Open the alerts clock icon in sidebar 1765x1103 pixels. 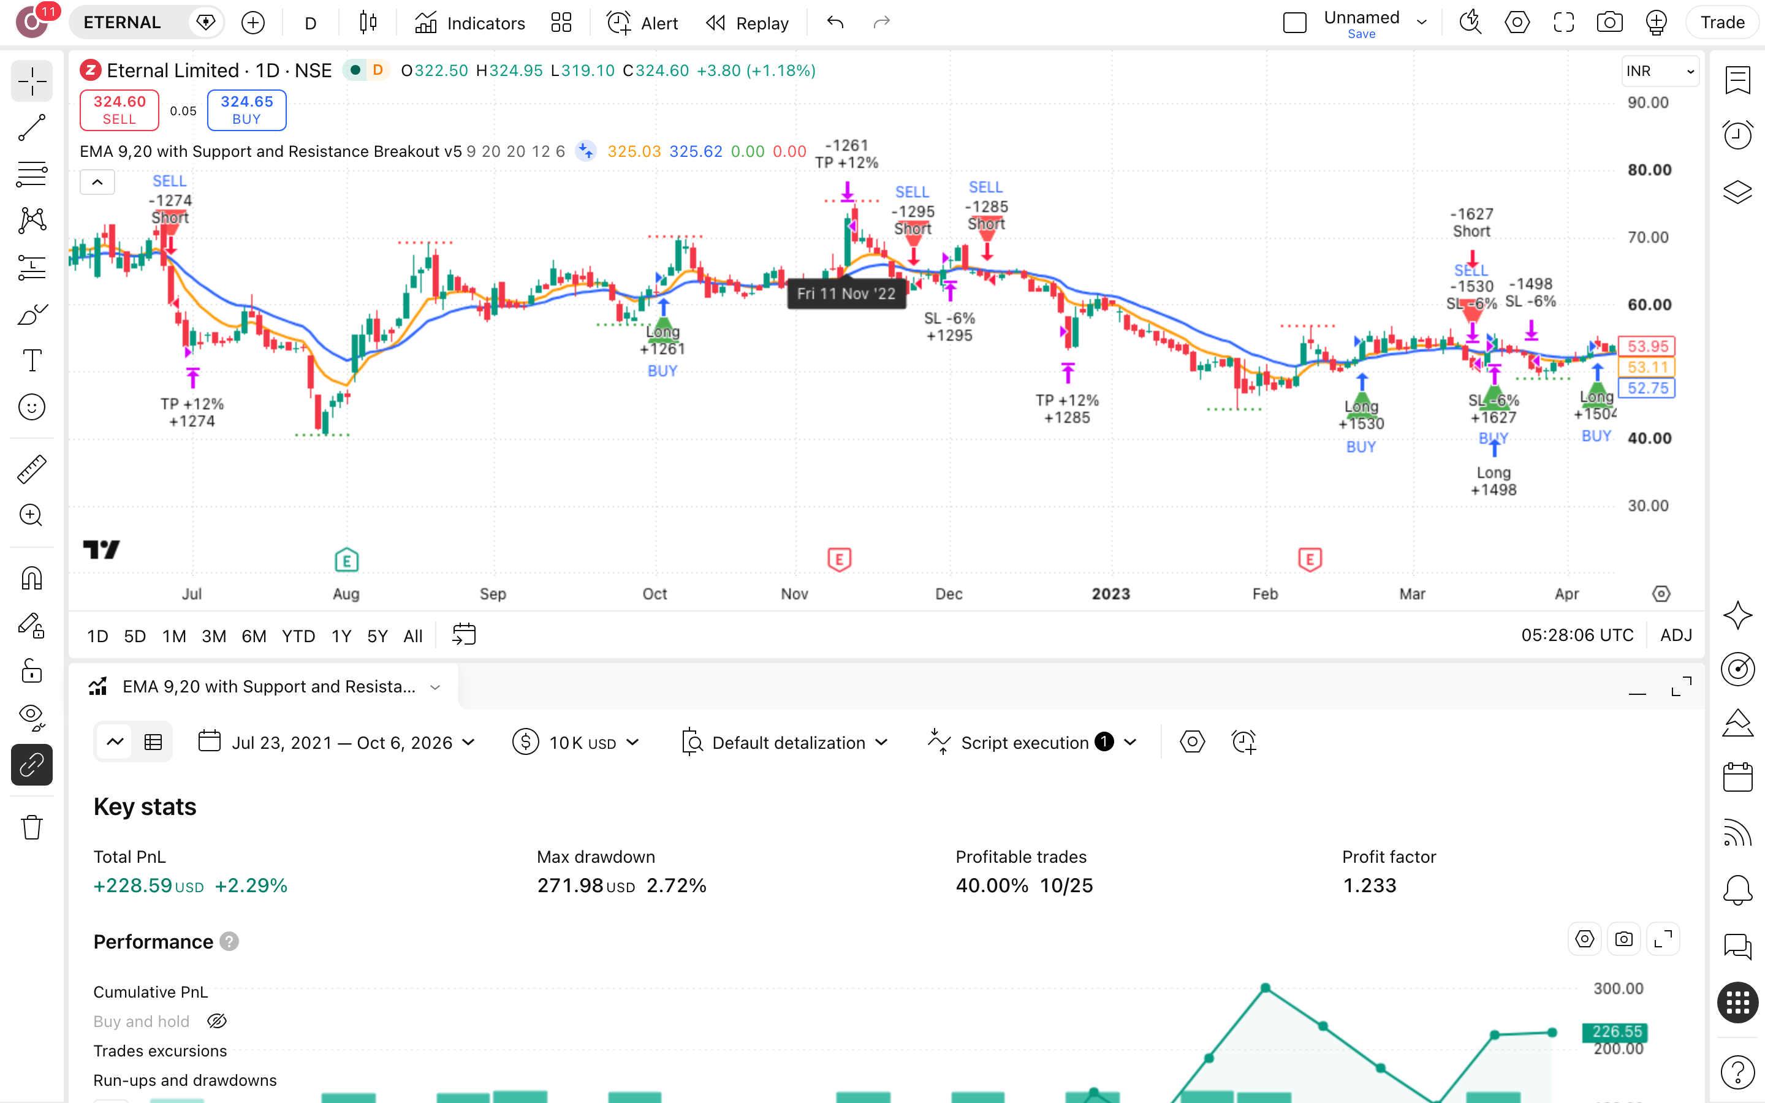pos(1738,135)
